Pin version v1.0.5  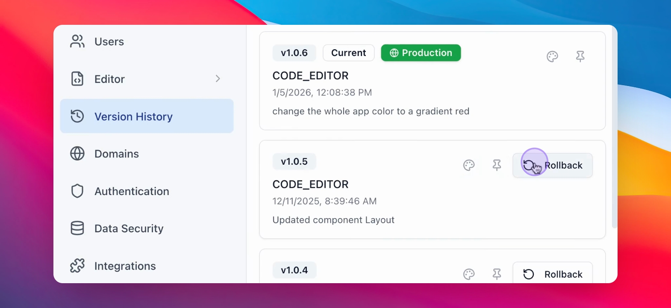tap(497, 165)
